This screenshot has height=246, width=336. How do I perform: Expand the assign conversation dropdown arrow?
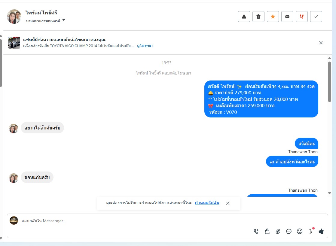(x=64, y=20)
